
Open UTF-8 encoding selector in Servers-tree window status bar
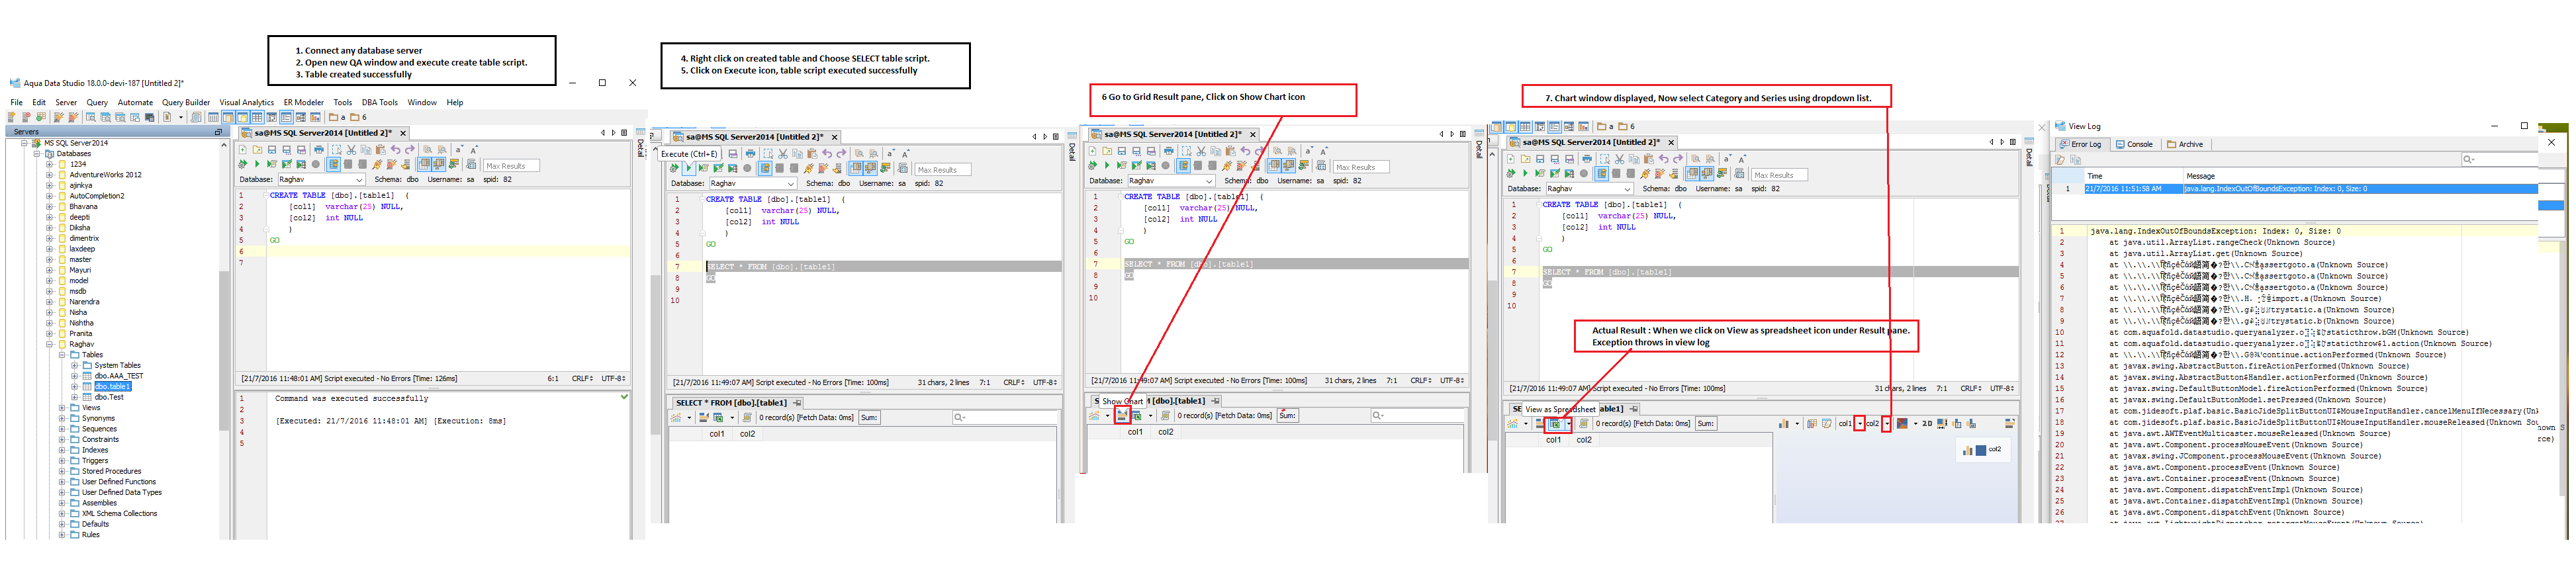(x=613, y=379)
